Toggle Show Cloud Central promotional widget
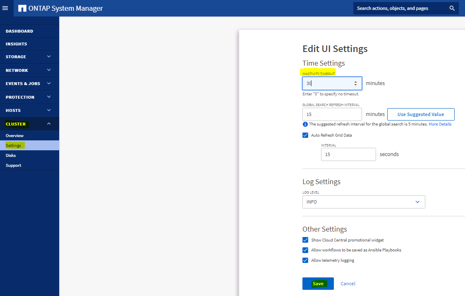Image resolution: width=465 pixels, height=296 pixels. [305, 240]
